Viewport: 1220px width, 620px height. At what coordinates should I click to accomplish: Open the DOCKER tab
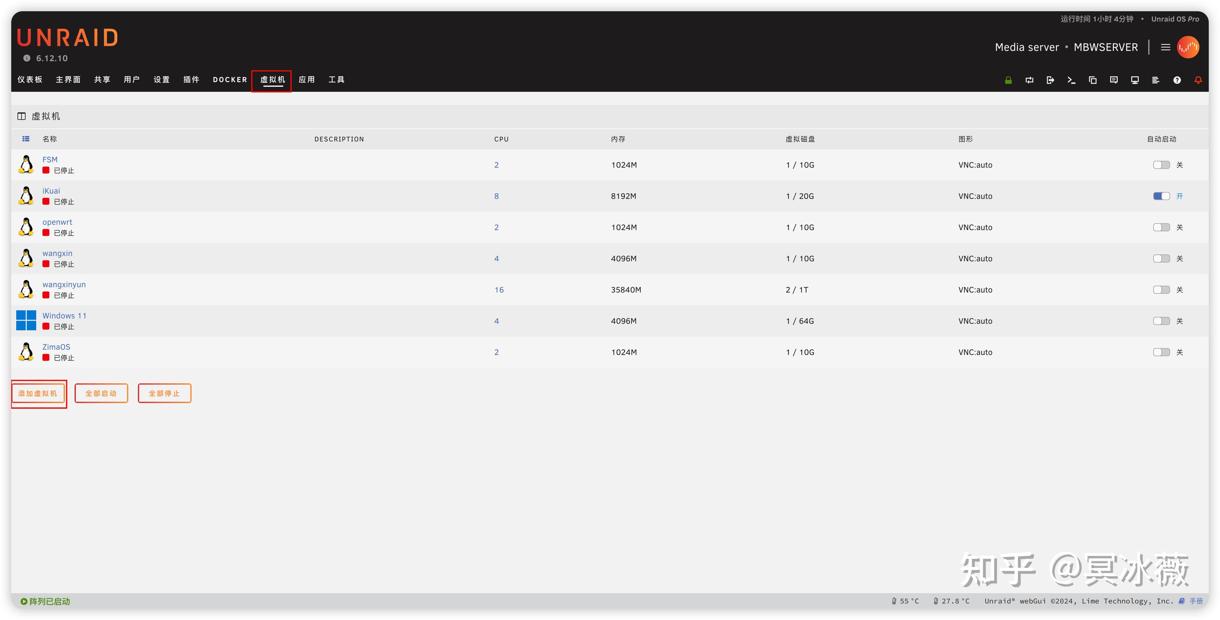point(230,80)
